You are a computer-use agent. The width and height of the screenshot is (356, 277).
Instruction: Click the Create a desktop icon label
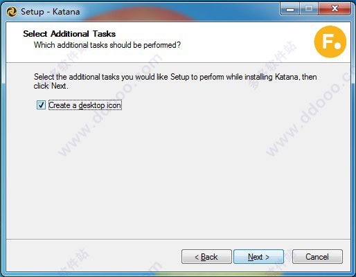85,105
